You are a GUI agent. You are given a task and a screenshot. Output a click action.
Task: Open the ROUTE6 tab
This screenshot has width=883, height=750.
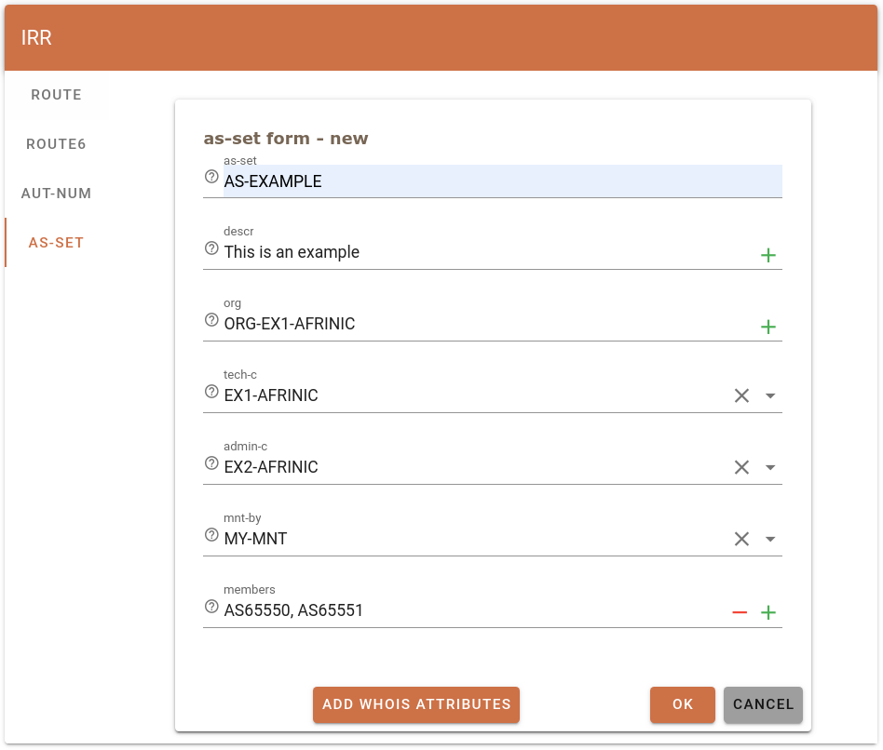pos(56,144)
